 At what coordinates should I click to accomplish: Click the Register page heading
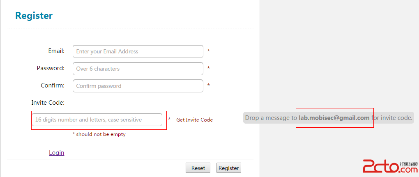tap(34, 16)
